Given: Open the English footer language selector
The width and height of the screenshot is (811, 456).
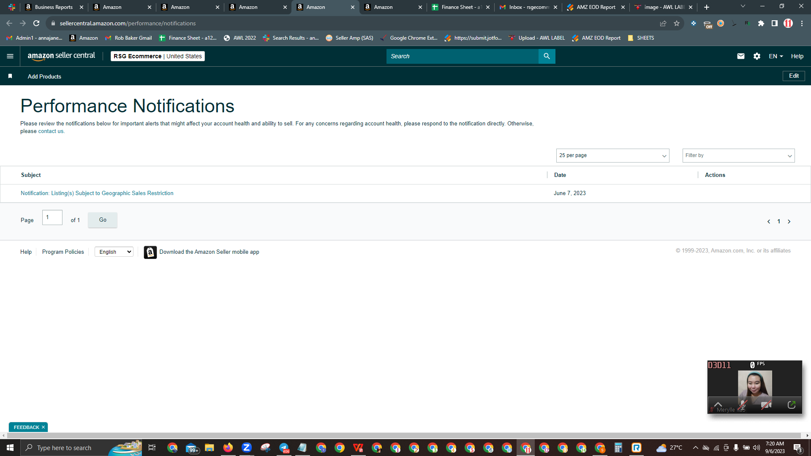Looking at the screenshot, I should pyautogui.click(x=114, y=252).
